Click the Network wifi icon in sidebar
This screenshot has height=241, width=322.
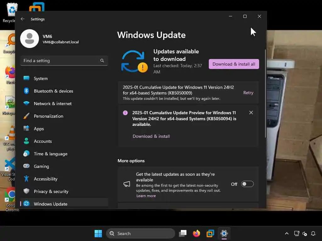tap(26, 103)
